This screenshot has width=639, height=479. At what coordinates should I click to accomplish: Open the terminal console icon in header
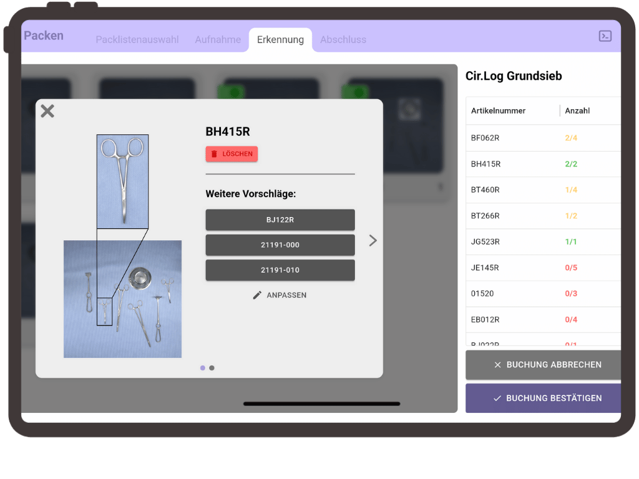pos(605,36)
